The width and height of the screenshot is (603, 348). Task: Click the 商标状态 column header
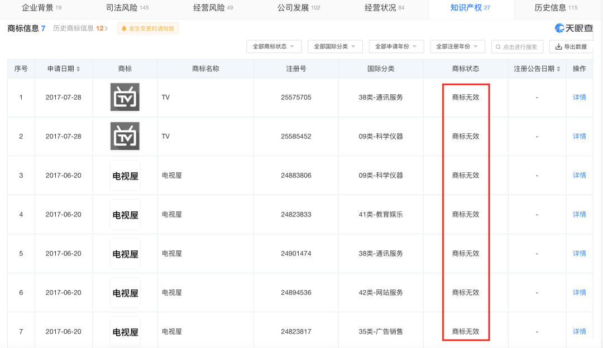pos(466,69)
